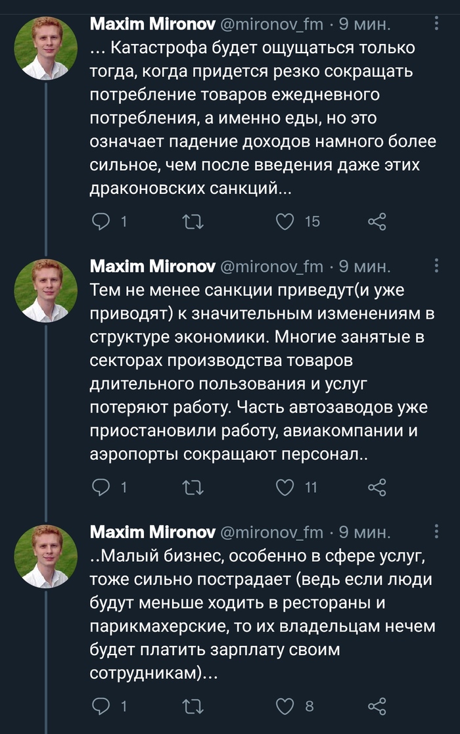This screenshot has width=460, height=734.
Task: Like the tweet with 8 likes
Action: click(x=285, y=706)
